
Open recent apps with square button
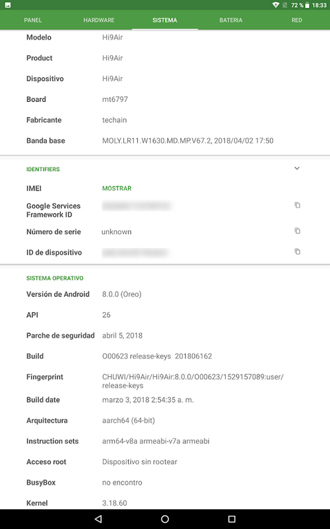[x=232, y=519]
